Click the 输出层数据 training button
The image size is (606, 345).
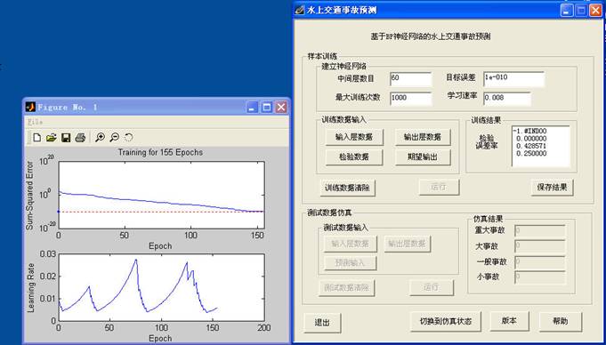pyautogui.click(x=423, y=137)
